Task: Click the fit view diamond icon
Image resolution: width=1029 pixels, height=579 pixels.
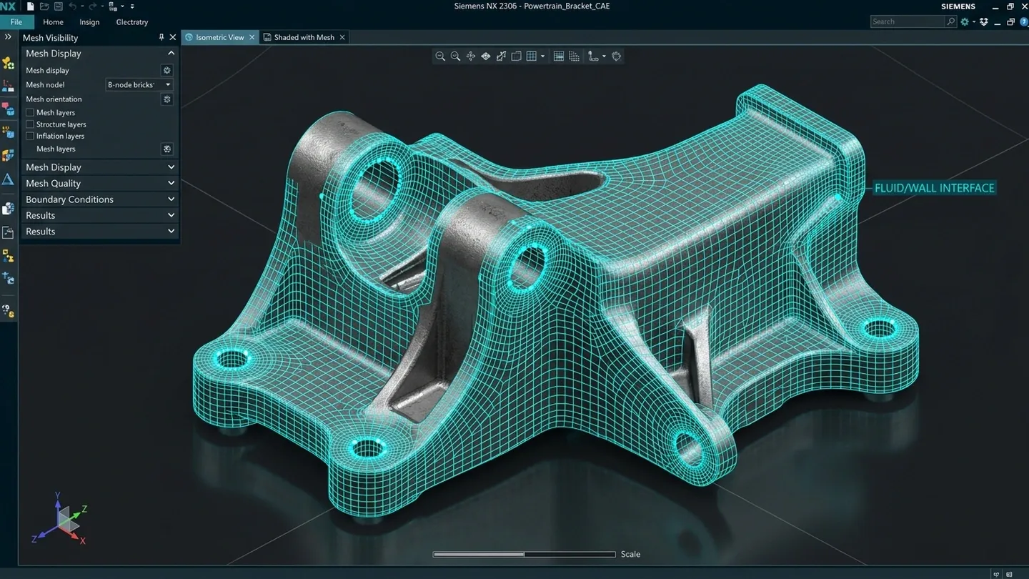Action: (486, 56)
